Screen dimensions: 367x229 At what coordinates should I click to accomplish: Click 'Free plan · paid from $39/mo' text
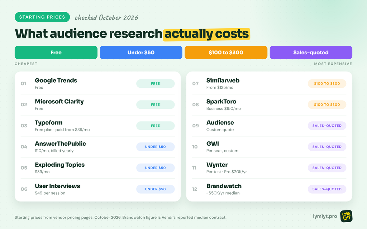(x=62, y=130)
